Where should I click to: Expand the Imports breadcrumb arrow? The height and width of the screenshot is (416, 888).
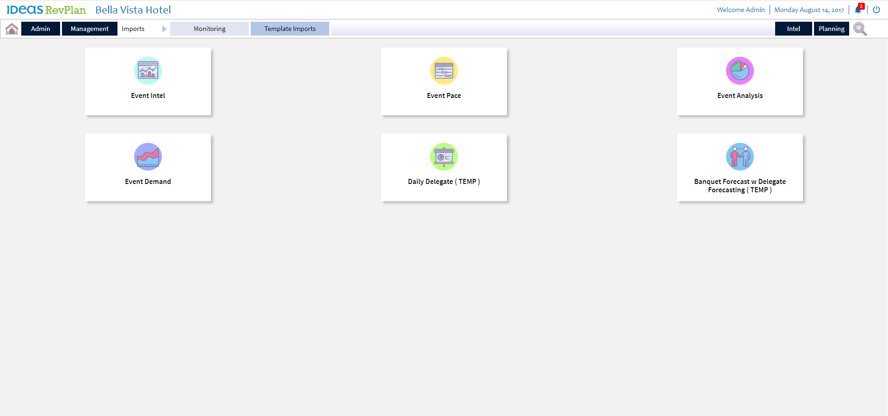[164, 29]
